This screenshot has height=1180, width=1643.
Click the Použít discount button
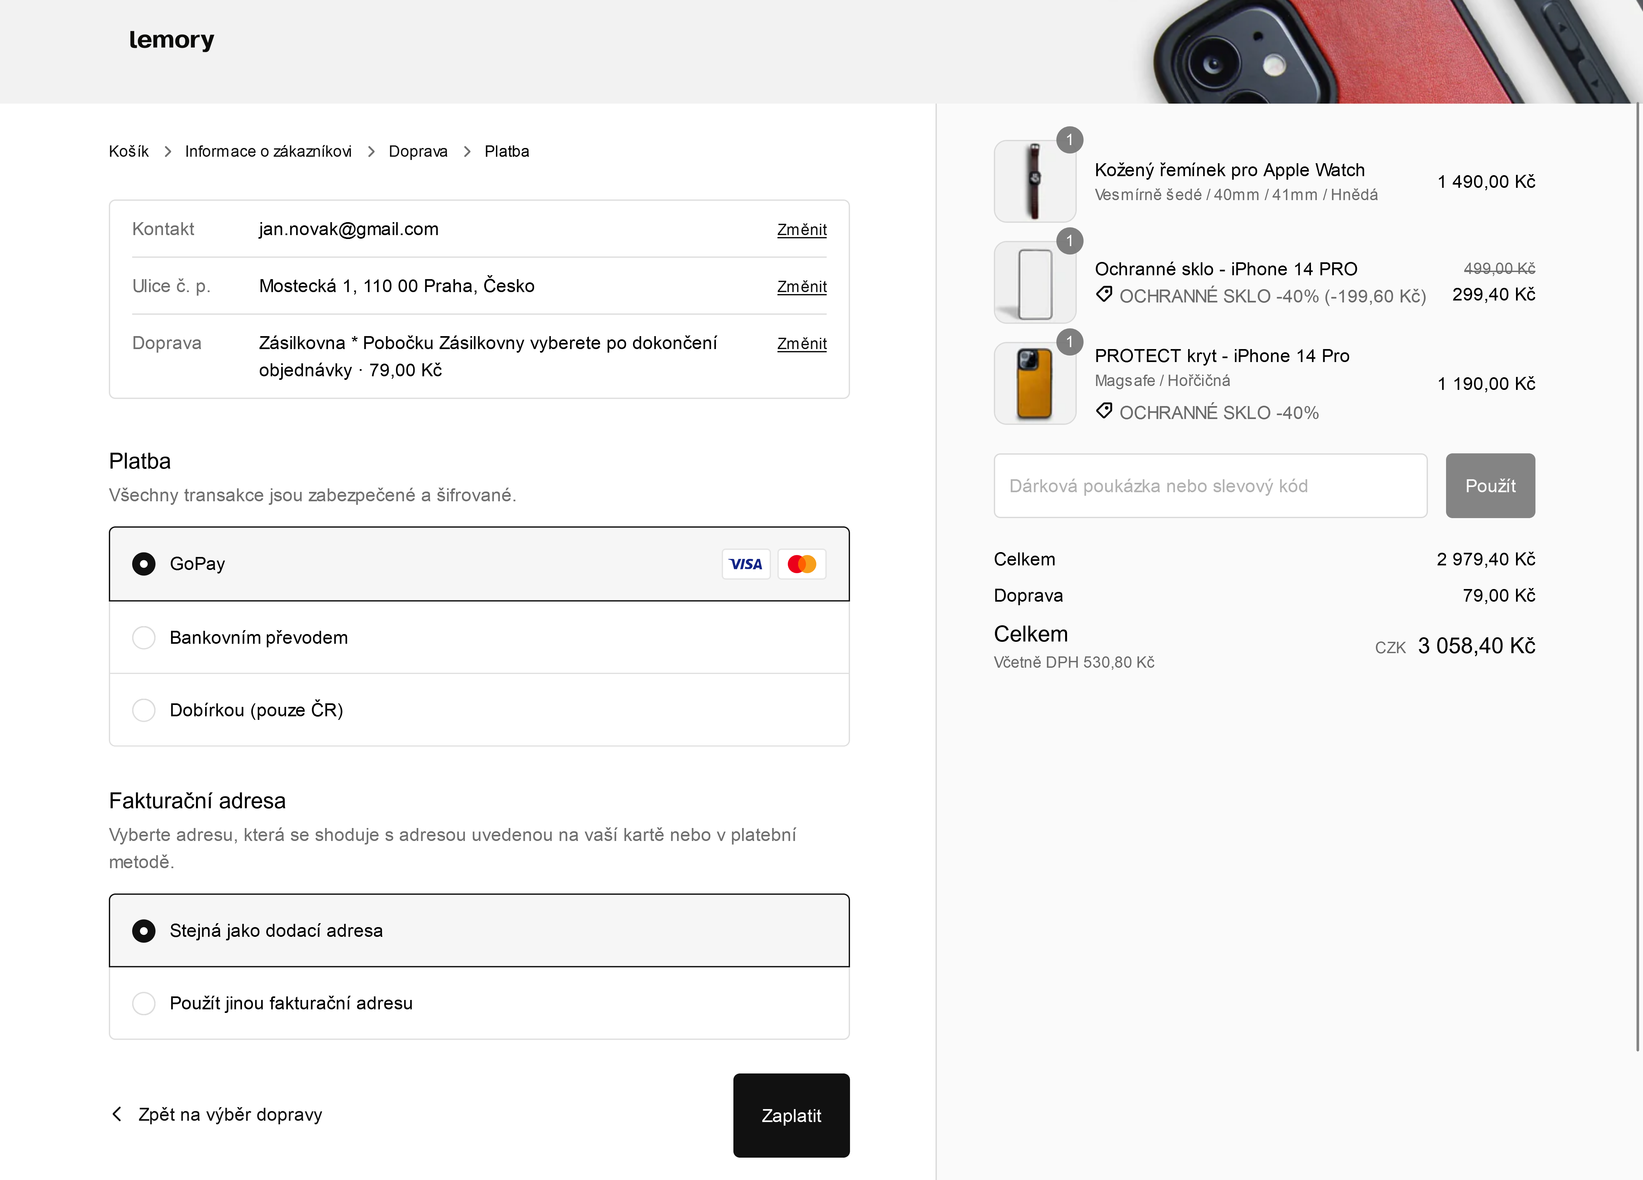pyautogui.click(x=1490, y=485)
